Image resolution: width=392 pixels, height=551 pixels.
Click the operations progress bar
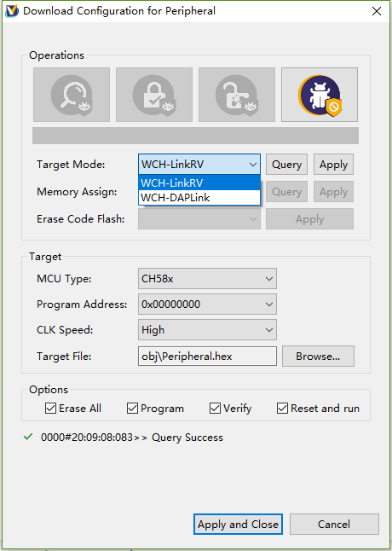coord(195,136)
